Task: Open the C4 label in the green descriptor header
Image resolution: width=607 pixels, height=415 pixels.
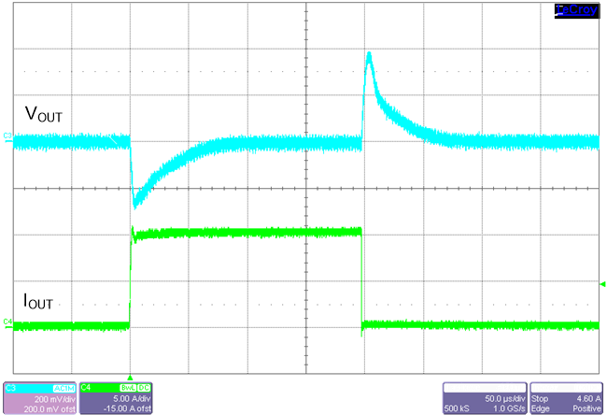Action: [86, 388]
